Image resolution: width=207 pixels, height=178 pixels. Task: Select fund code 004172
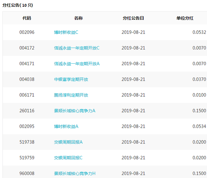click(27, 48)
